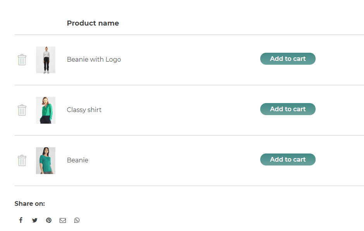The height and width of the screenshot is (231, 364).
Task: Add Classy shirt to cart
Action: point(288,109)
